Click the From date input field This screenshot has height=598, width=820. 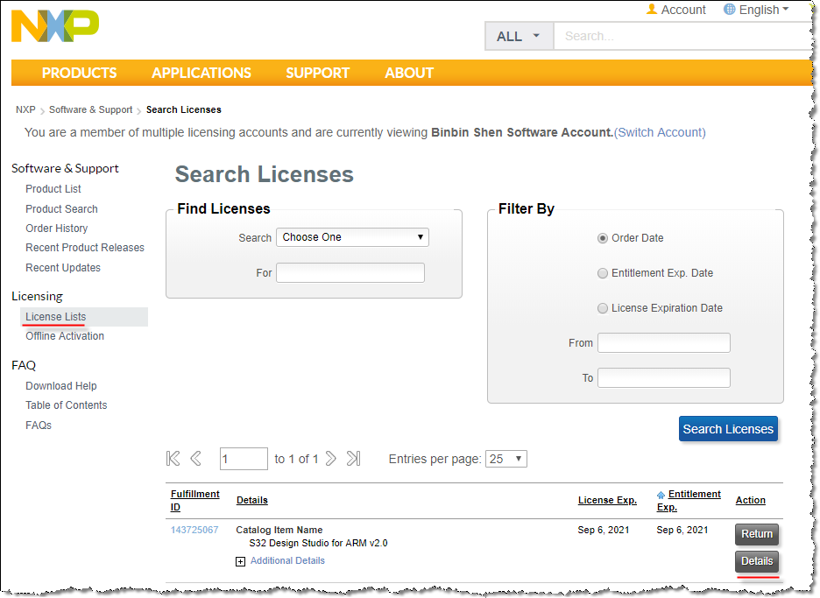pos(663,342)
